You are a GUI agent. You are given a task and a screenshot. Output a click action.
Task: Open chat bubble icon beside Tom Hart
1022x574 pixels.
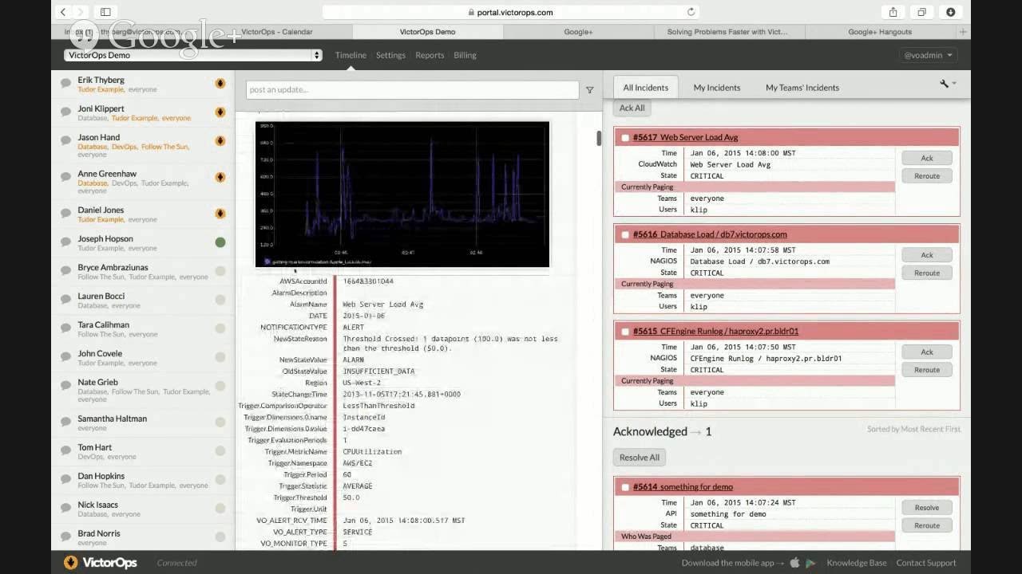coord(66,451)
